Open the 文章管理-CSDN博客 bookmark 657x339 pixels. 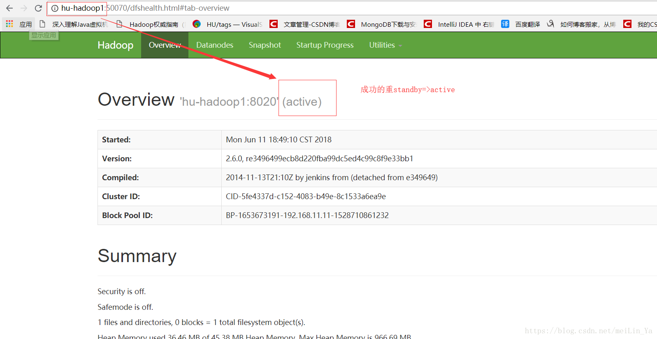305,24
